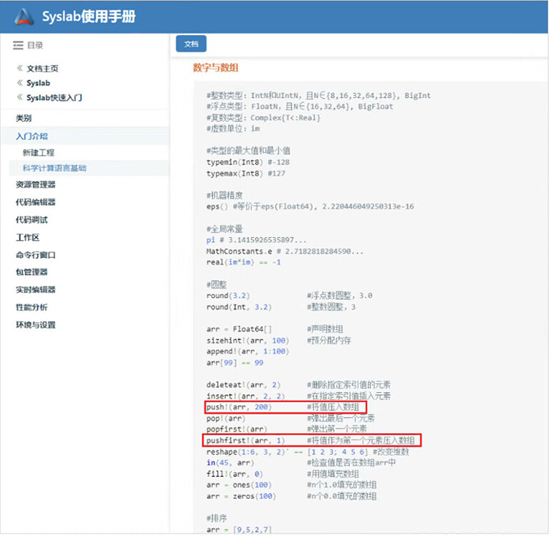551x536 pixels.
Task: Click the pop!(arr) code line
Action: 291,419
